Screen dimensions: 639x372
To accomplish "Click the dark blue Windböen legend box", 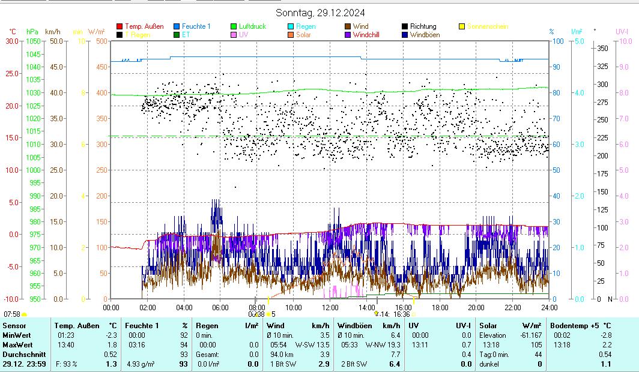I will (405, 35).
